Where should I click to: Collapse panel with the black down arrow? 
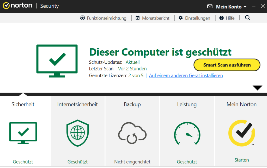257,88
